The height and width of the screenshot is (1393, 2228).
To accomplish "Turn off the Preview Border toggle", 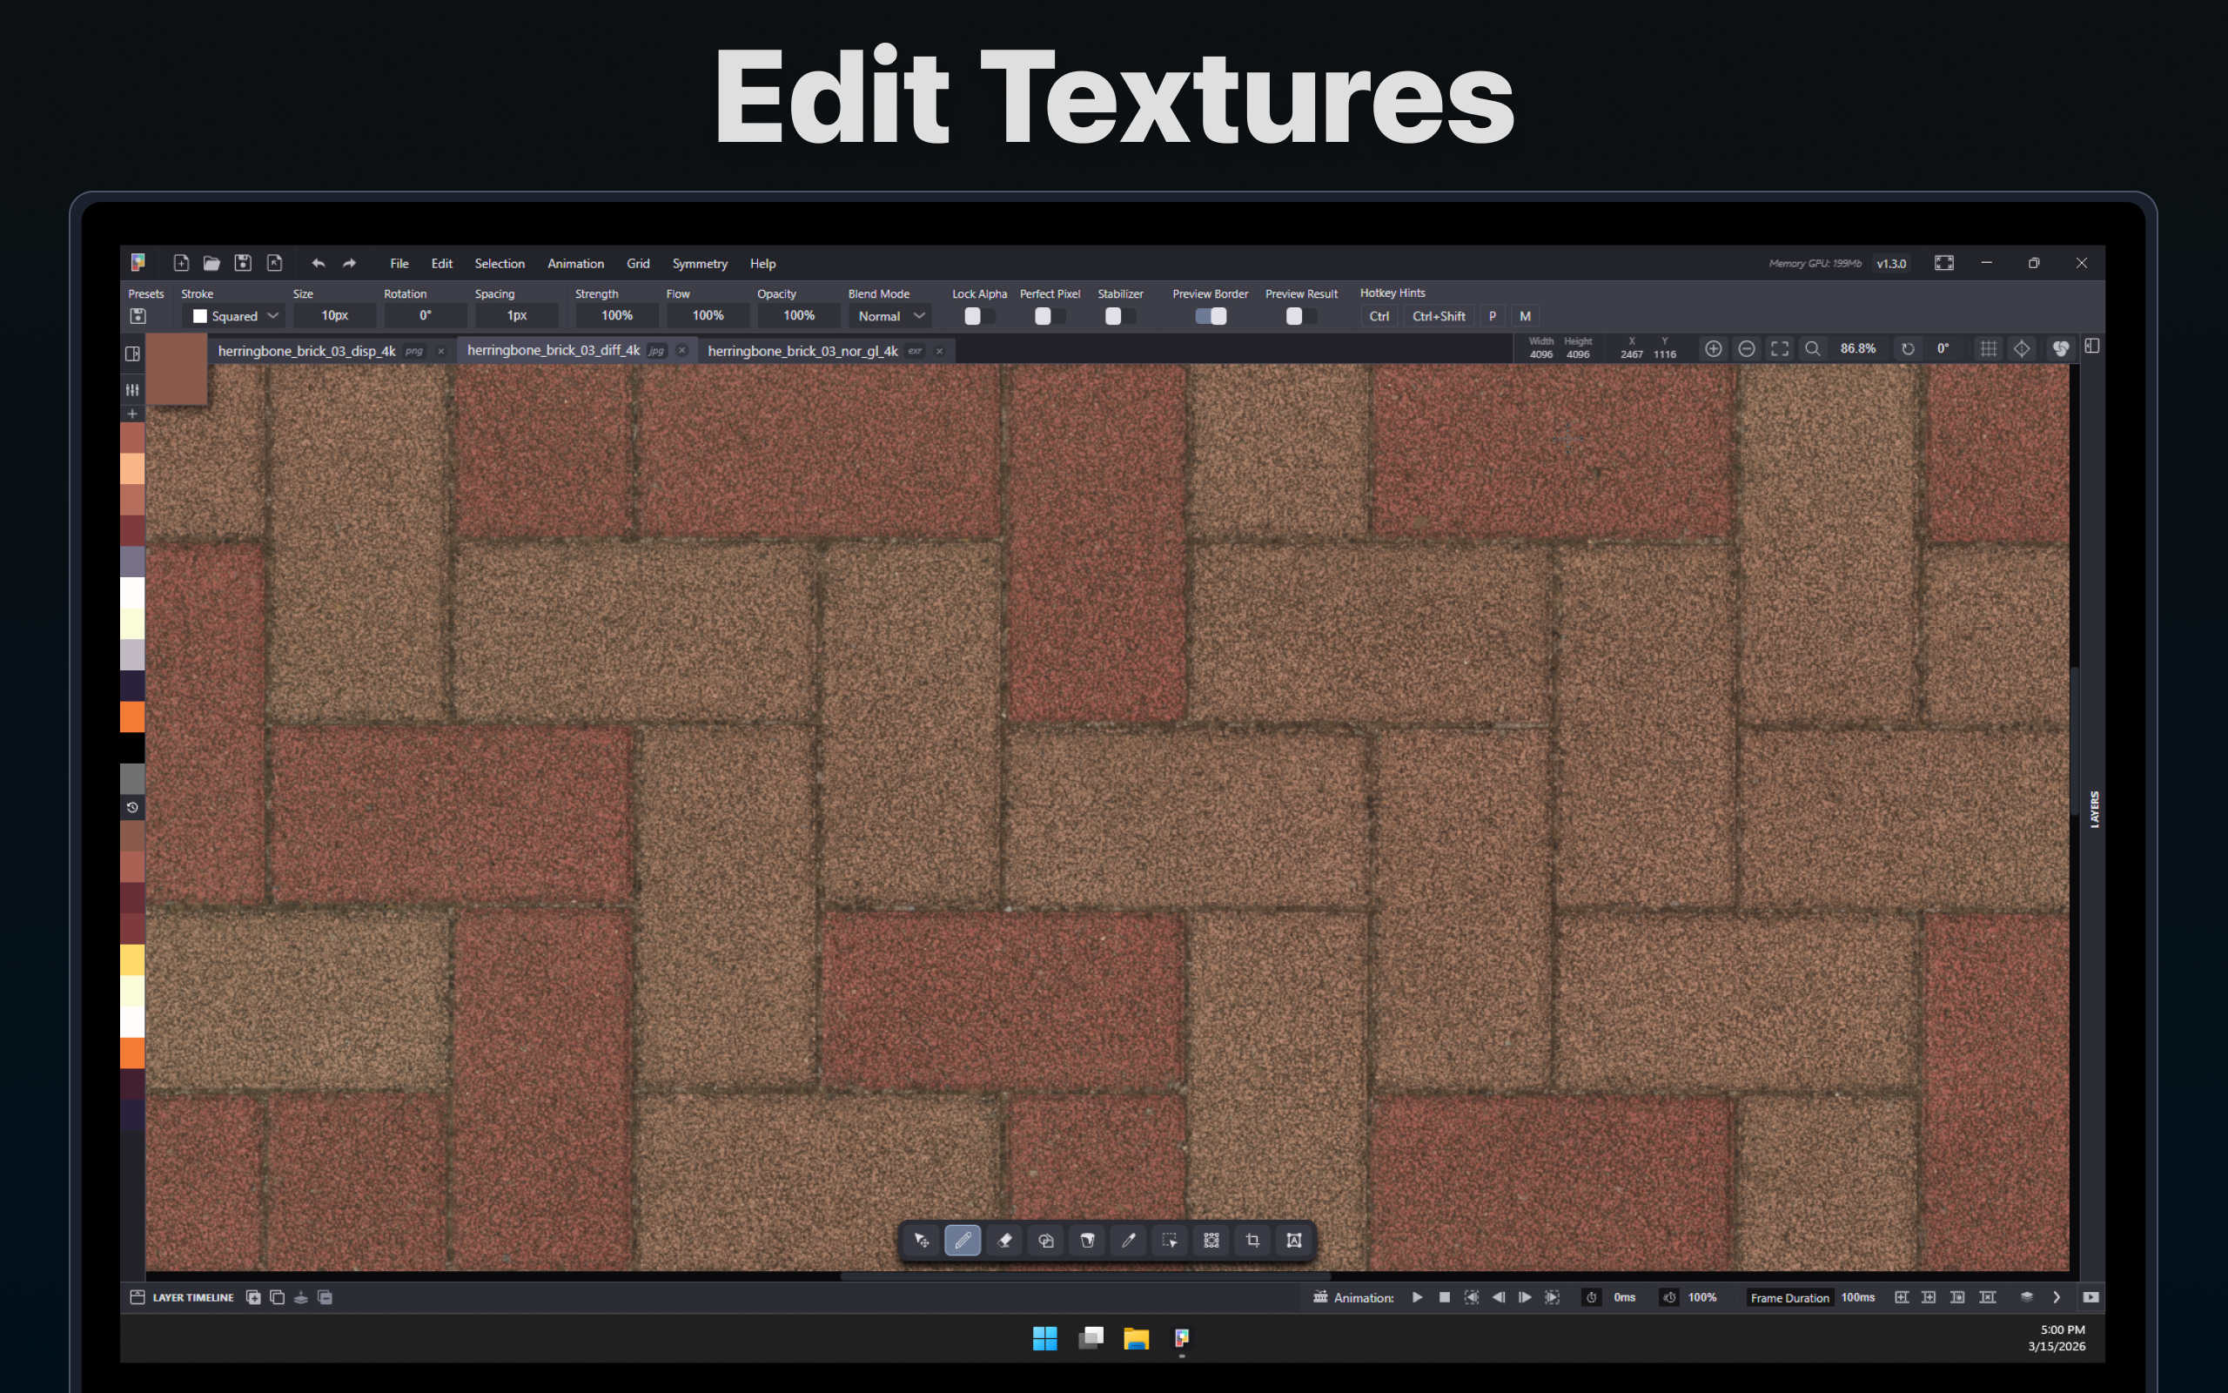I will pyautogui.click(x=1211, y=316).
